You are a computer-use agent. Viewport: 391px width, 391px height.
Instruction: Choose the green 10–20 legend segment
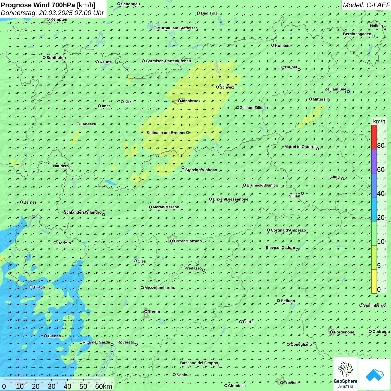point(374,233)
